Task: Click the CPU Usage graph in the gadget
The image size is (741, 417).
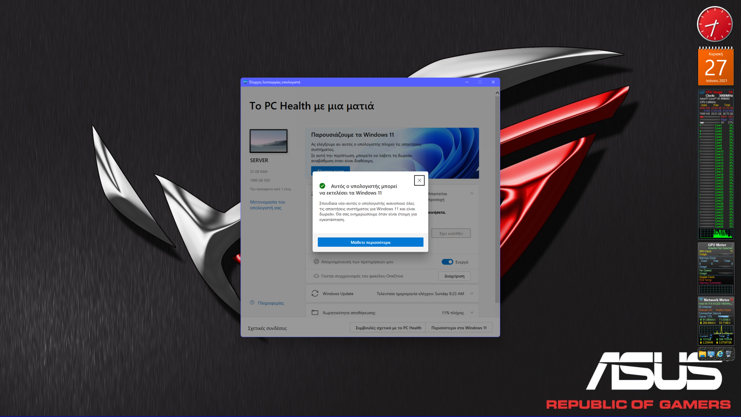Action: point(716,233)
